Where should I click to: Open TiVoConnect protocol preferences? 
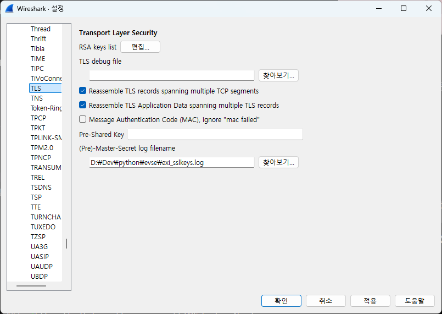(46, 78)
